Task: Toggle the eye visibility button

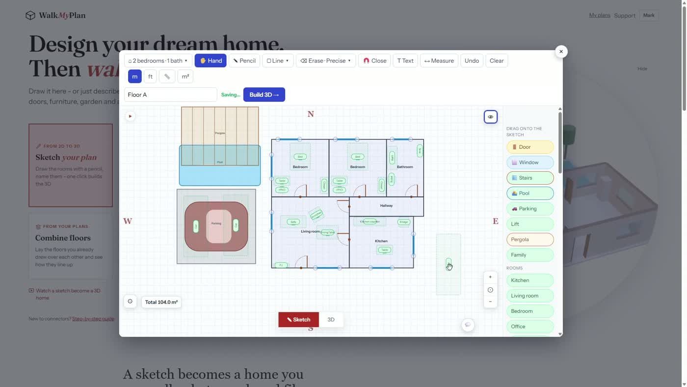Action: point(491,117)
